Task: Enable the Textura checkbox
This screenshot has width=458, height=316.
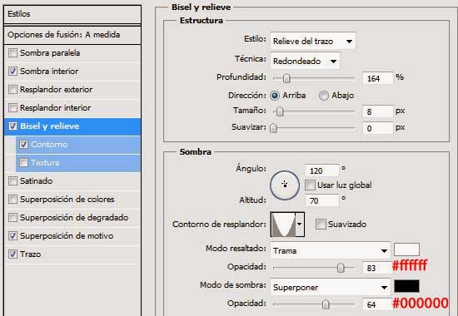Action: [23, 162]
